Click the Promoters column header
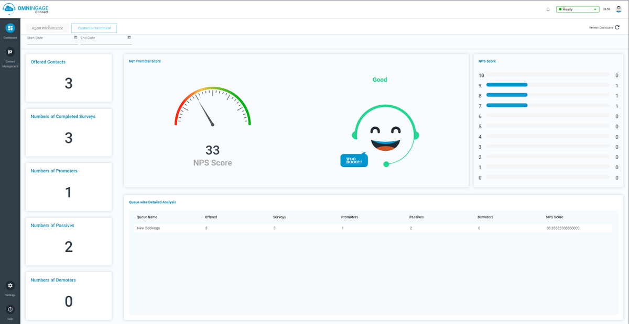Viewport: 629px width, 324px height. 350,217
